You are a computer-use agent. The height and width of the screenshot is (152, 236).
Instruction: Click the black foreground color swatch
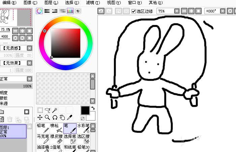pyautogui.click(x=85, y=110)
